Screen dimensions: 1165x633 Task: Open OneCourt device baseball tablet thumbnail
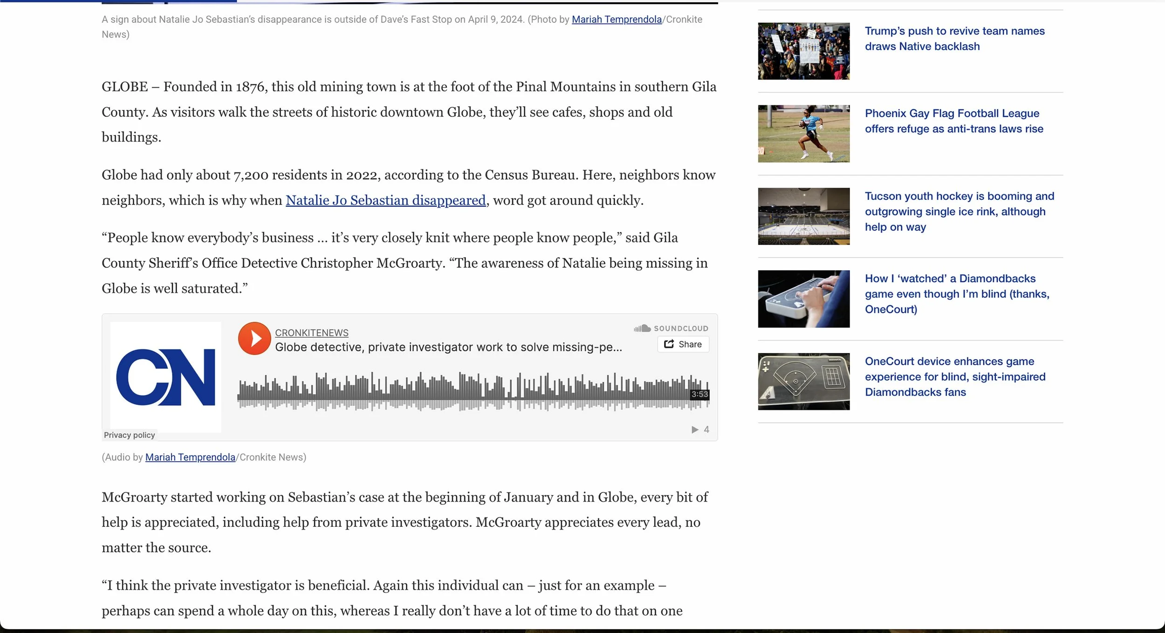pos(803,381)
